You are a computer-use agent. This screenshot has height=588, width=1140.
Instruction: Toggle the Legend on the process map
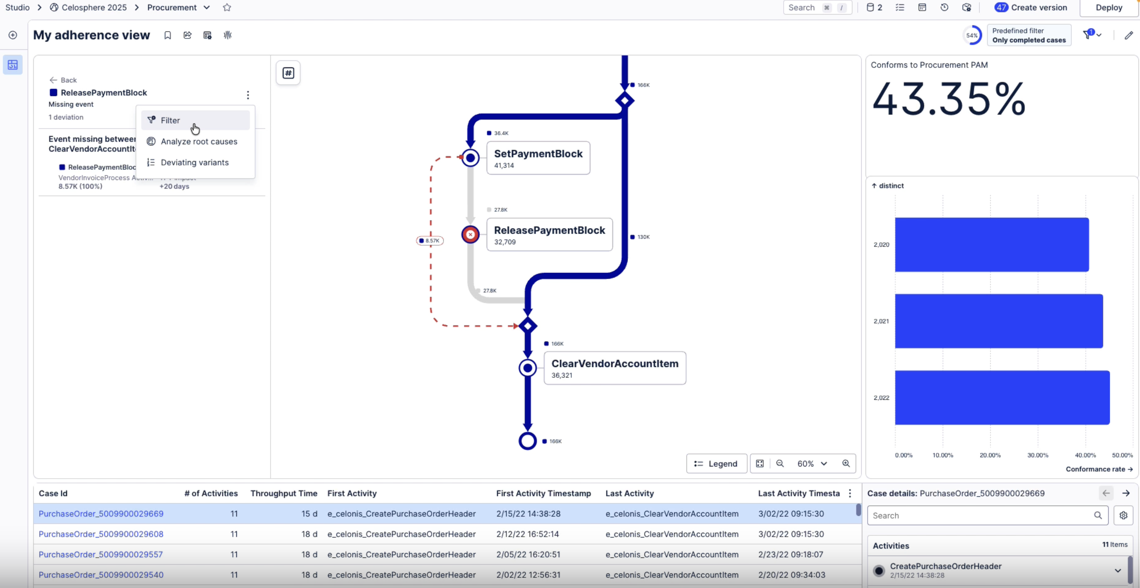(716, 463)
